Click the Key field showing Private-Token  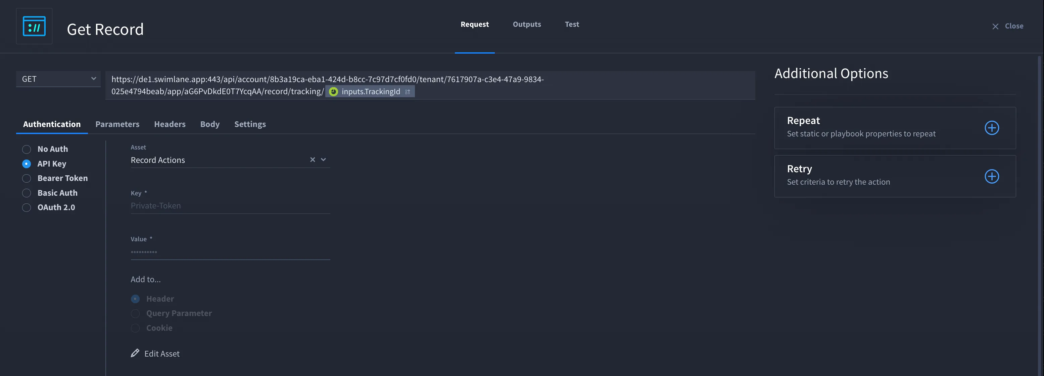230,206
